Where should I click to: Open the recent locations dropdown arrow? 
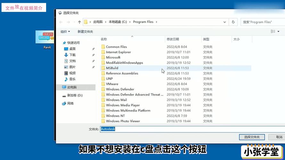[x=74, y=22]
